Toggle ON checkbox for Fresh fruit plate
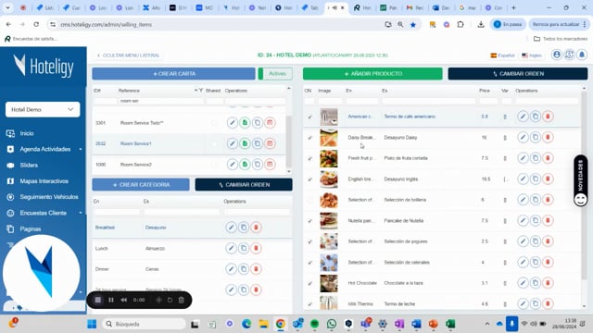 (x=310, y=158)
